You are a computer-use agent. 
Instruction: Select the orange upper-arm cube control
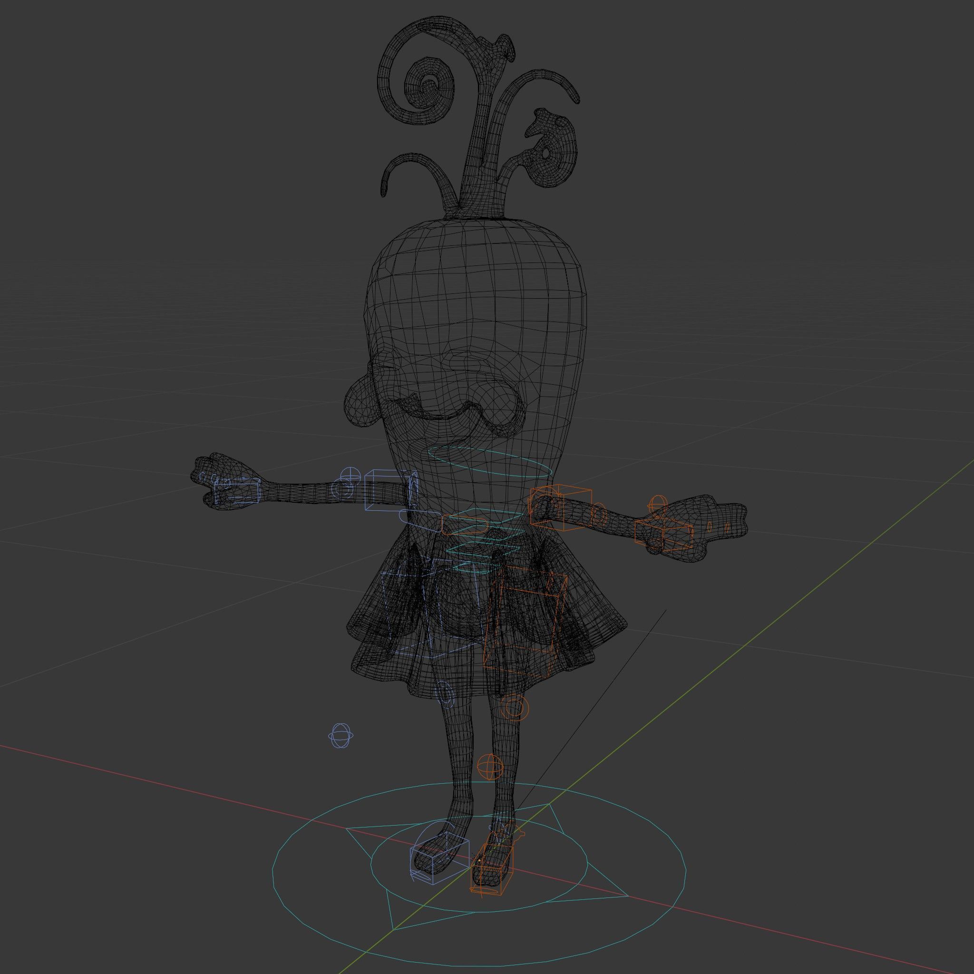tap(560, 508)
